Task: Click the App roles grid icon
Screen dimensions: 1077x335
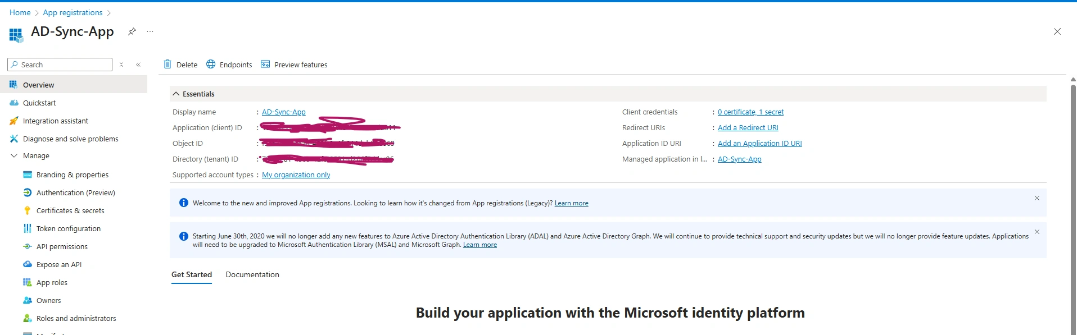Action: (28, 282)
